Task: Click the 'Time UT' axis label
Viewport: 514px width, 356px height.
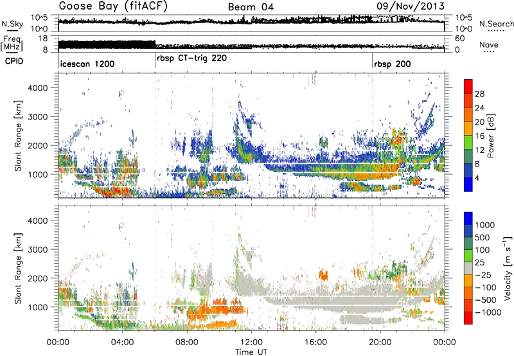Action: click(x=251, y=352)
